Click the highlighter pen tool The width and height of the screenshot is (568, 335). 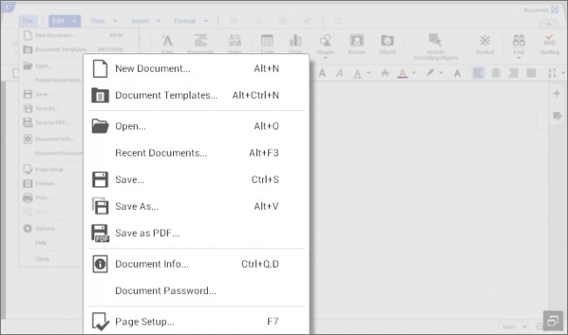[x=430, y=73]
